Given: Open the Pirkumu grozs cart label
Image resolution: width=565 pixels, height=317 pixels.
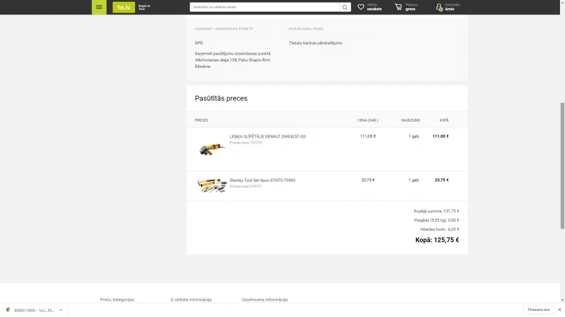Looking at the screenshot, I should click(x=411, y=7).
